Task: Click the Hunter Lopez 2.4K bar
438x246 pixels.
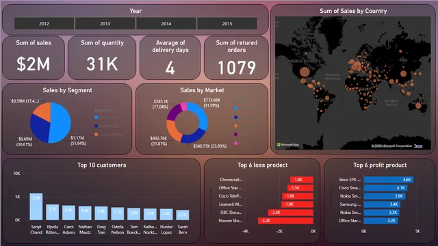Action: pos(166,215)
